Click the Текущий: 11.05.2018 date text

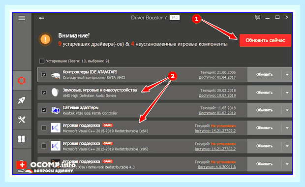(218, 108)
